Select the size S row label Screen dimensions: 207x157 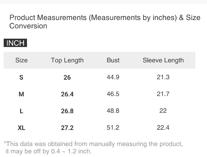coord(21,77)
